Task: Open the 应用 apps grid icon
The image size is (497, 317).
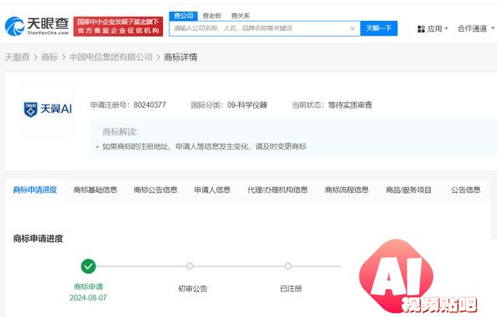Action: click(421, 29)
